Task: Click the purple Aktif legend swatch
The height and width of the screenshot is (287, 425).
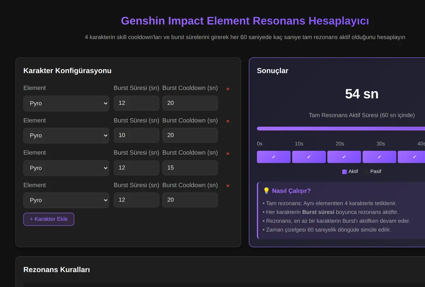Action: coord(345,172)
